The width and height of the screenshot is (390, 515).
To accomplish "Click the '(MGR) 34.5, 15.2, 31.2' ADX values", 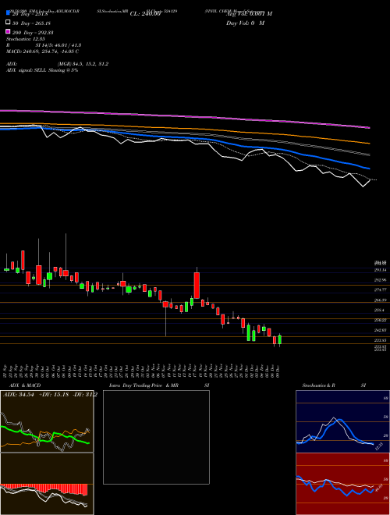I will (x=83, y=64).
